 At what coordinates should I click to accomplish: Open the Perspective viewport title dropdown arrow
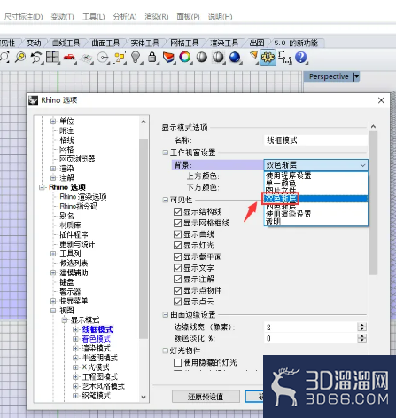(356, 77)
